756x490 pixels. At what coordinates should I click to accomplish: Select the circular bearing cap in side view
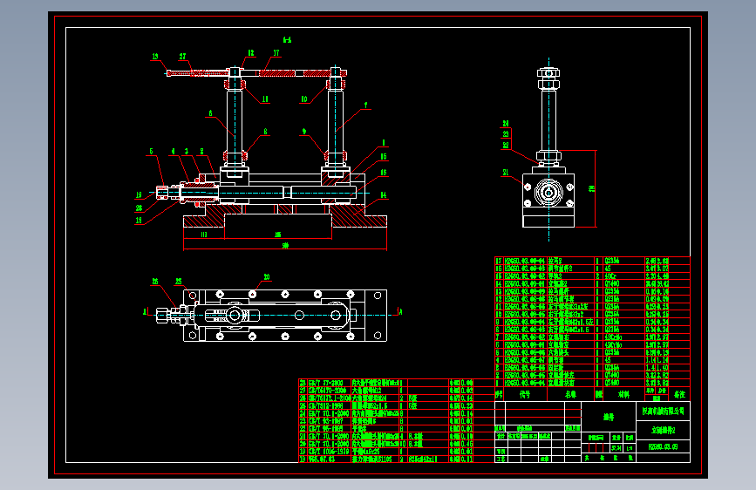pyautogui.click(x=548, y=193)
